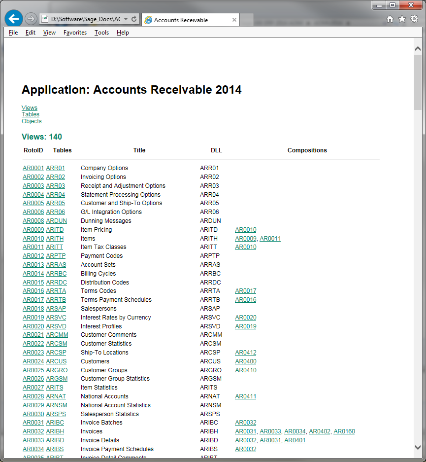Click in the address bar path field
426x462 pixels.
tap(86, 19)
